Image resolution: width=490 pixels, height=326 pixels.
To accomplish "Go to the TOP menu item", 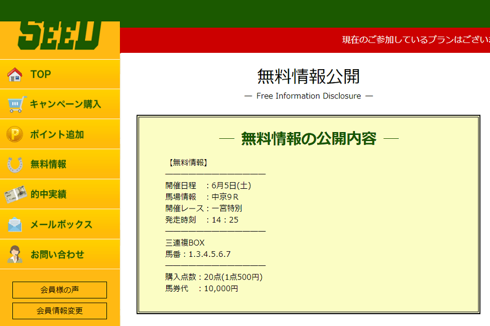I will pyautogui.click(x=41, y=74).
